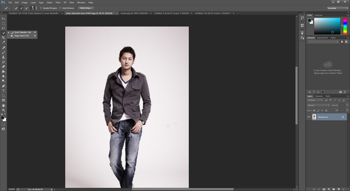
Task: Click the Refine Edge button
Action: coord(85,8)
